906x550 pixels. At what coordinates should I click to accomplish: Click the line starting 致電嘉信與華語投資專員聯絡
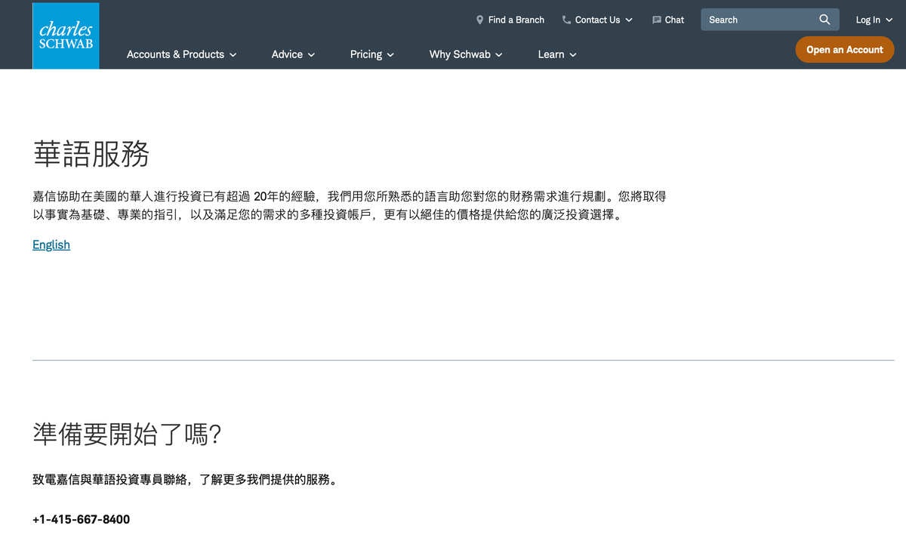pos(185,479)
